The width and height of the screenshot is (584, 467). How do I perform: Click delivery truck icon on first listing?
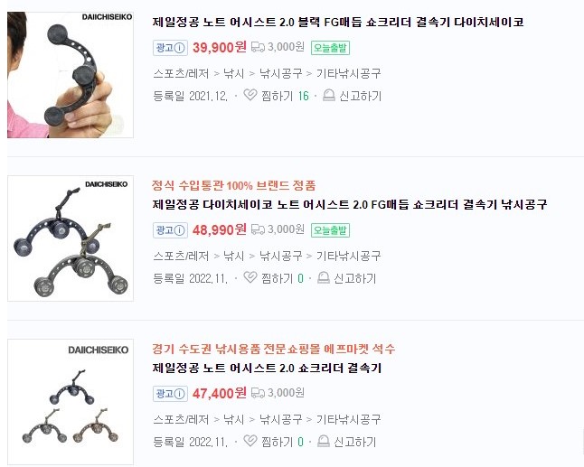(258, 47)
